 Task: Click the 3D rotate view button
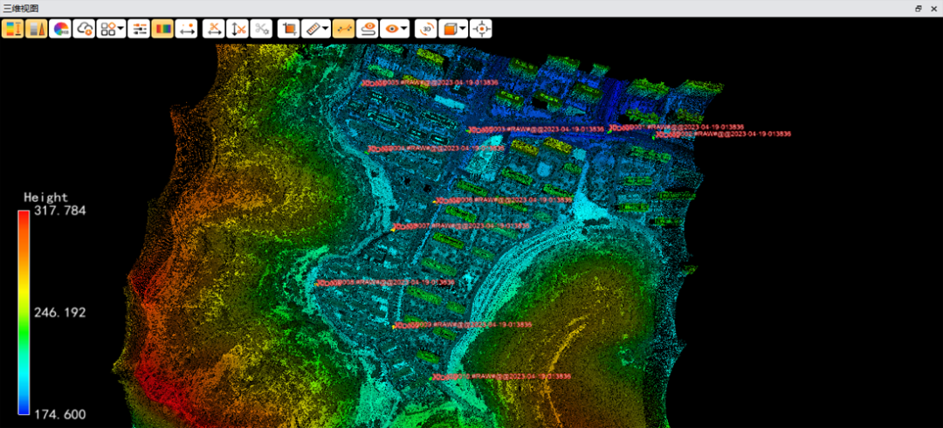[426, 29]
